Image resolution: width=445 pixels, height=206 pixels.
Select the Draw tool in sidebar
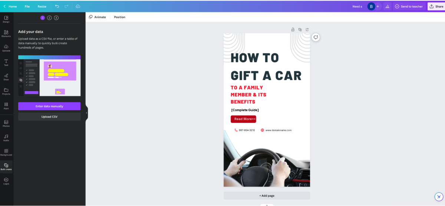[6, 77]
